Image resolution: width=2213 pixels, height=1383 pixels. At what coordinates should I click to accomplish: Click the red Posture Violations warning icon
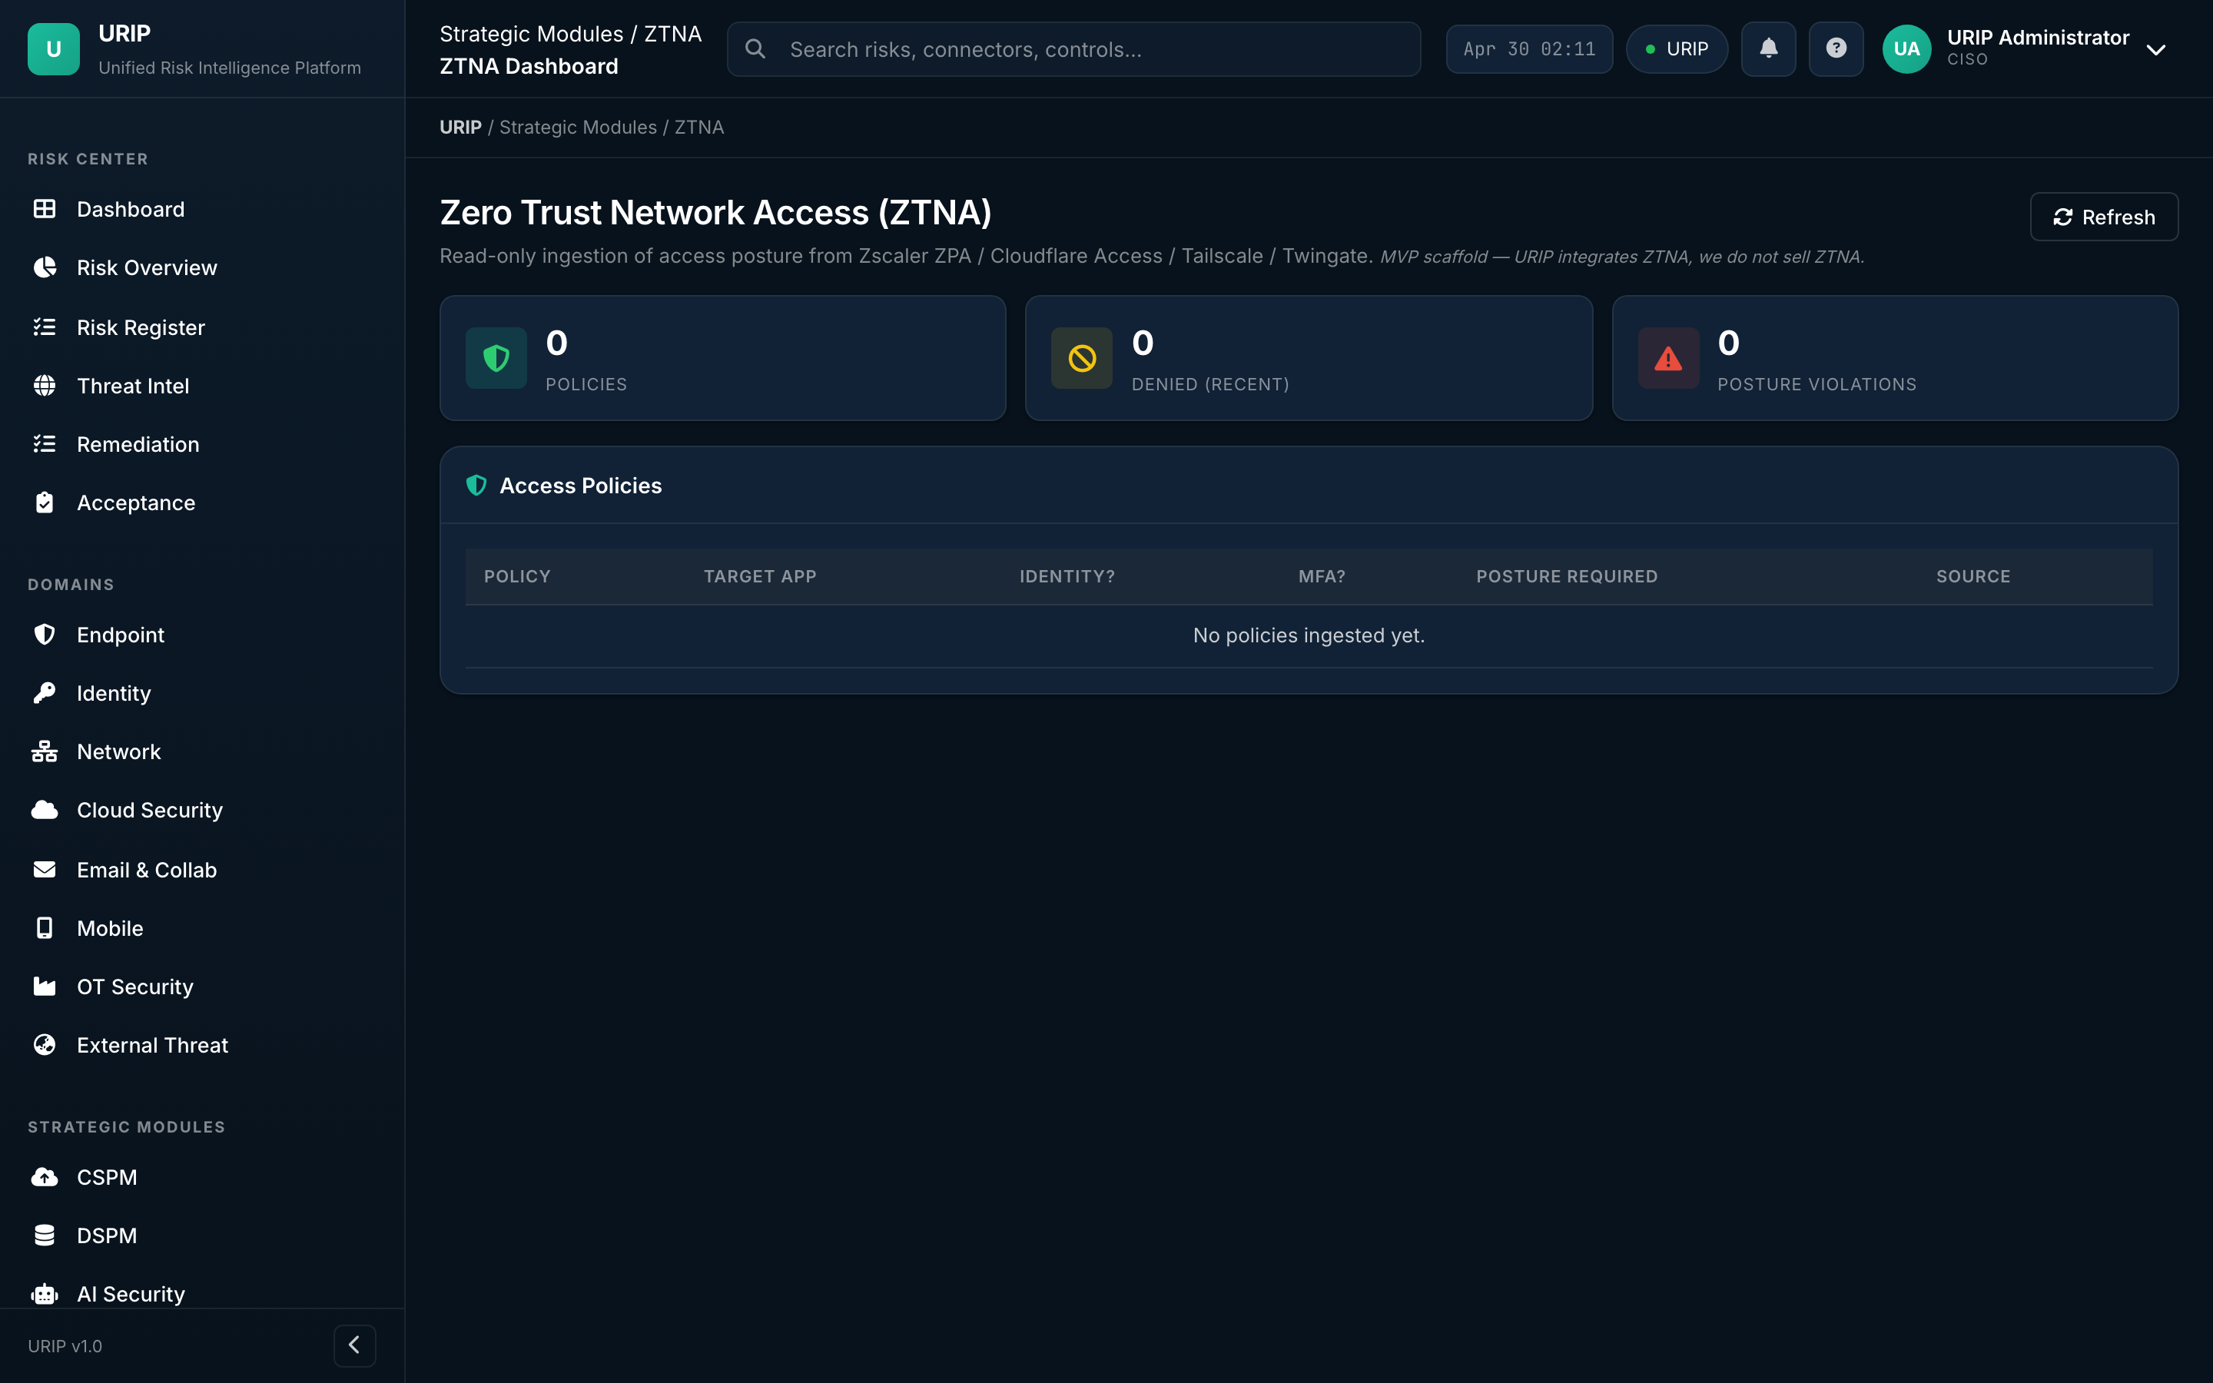coord(1669,359)
